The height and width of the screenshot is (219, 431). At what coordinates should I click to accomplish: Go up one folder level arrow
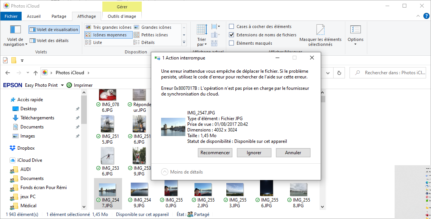36,73
